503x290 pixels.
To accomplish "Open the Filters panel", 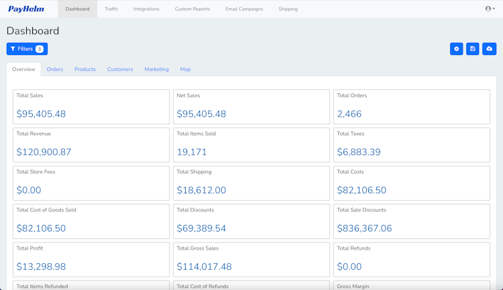I will tap(27, 49).
